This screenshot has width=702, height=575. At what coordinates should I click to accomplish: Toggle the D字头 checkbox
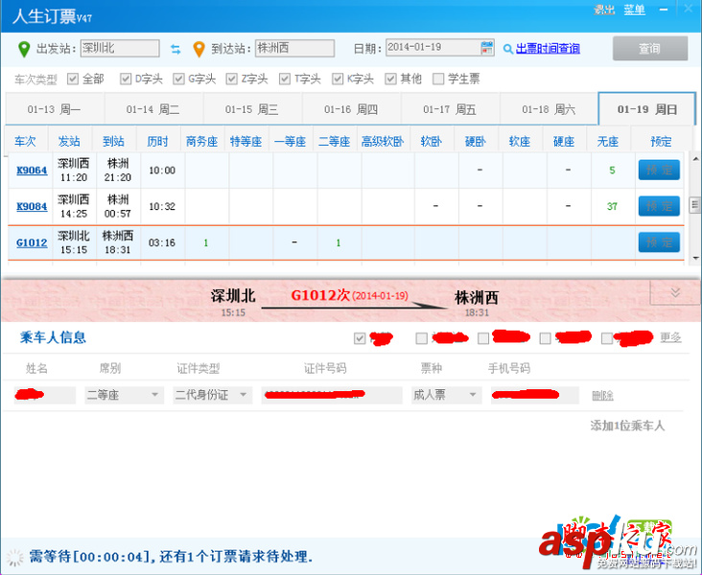(x=126, y=80)
